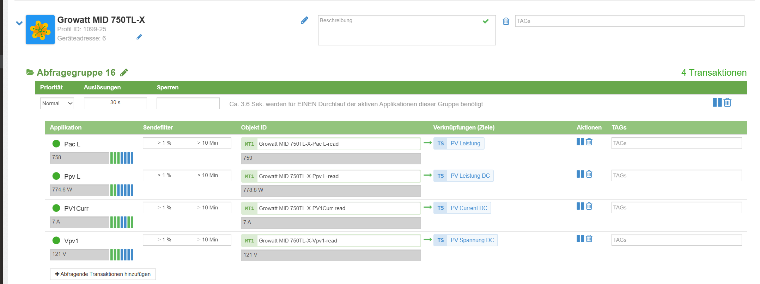Select Growatt MID 750TL-X-Pac L-read object
This screenshot has height=284, width=760.
point(331,144)
